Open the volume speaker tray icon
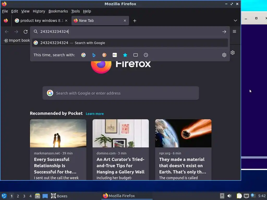 [x=229, y=196]
